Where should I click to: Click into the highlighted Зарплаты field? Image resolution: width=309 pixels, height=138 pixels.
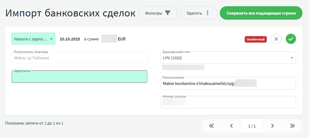[79, 77]
